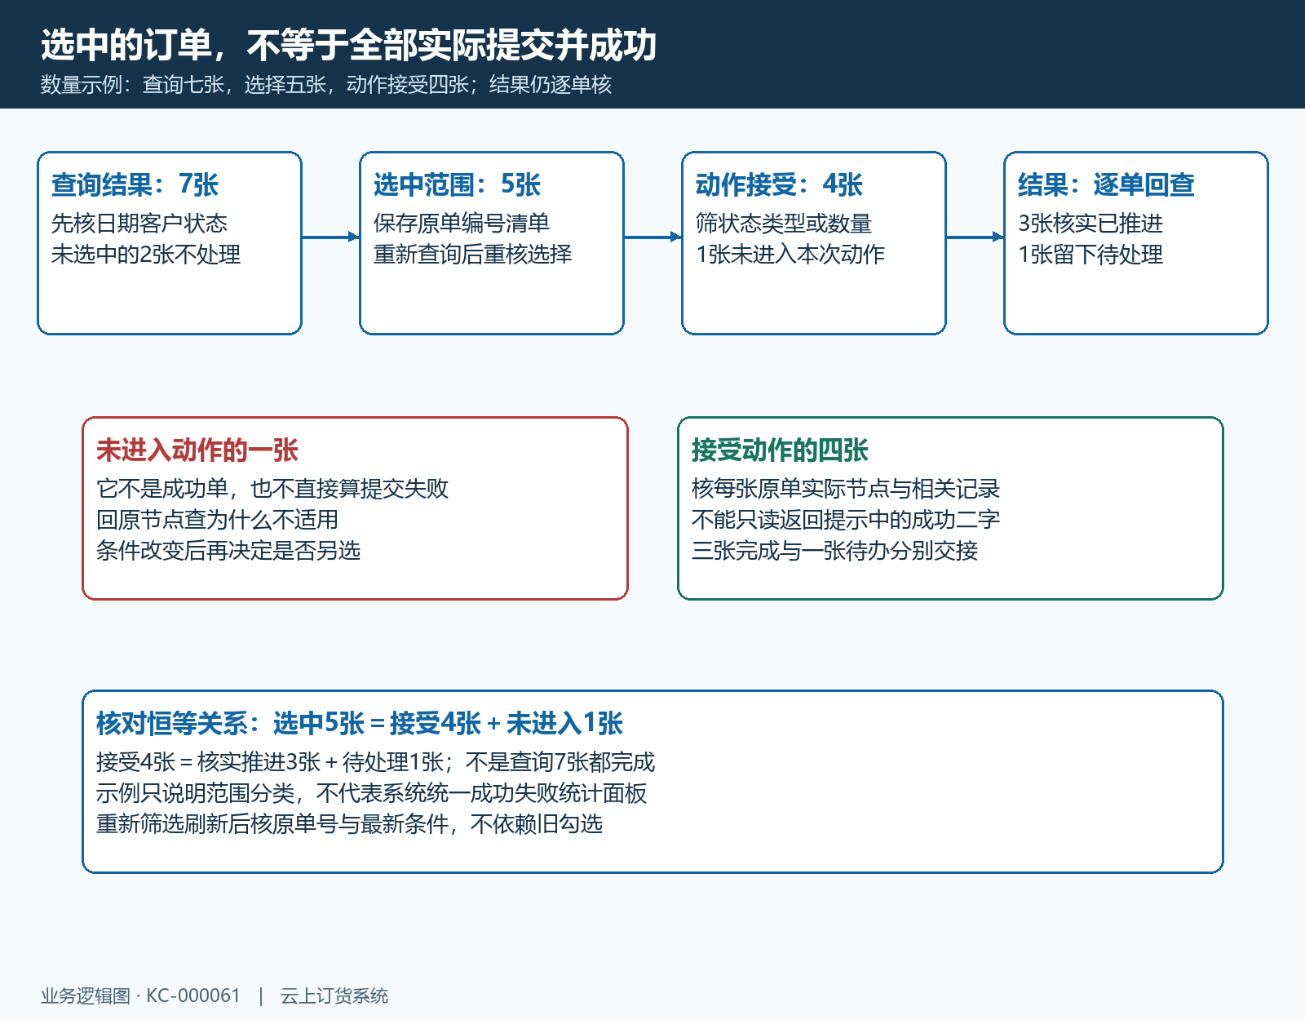1305x1020 pixels.
Task: Select the heading 选中范围：5张
Action: point(457,185)
